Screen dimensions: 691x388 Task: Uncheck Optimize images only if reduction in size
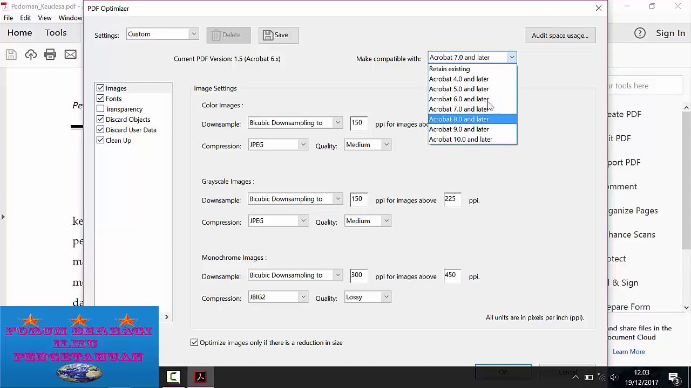[x=194, y=342]
